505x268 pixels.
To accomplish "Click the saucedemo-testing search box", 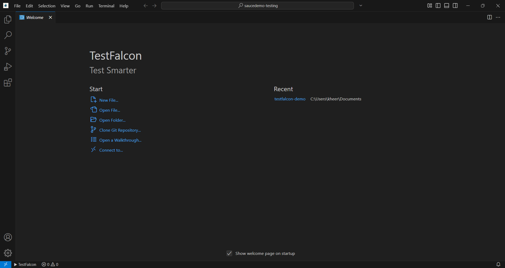I will [257, 6].
